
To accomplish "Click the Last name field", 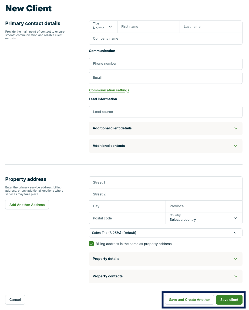I will click(211, 27).
